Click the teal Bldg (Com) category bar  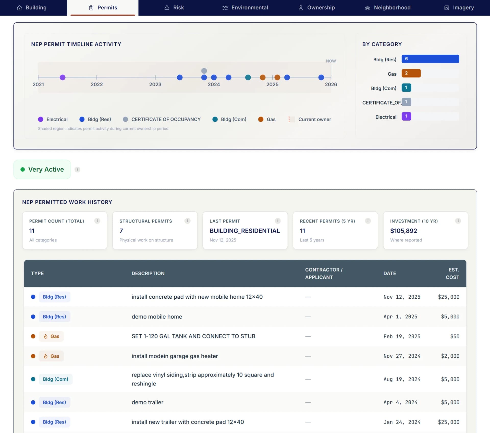(x=406, y=88)
